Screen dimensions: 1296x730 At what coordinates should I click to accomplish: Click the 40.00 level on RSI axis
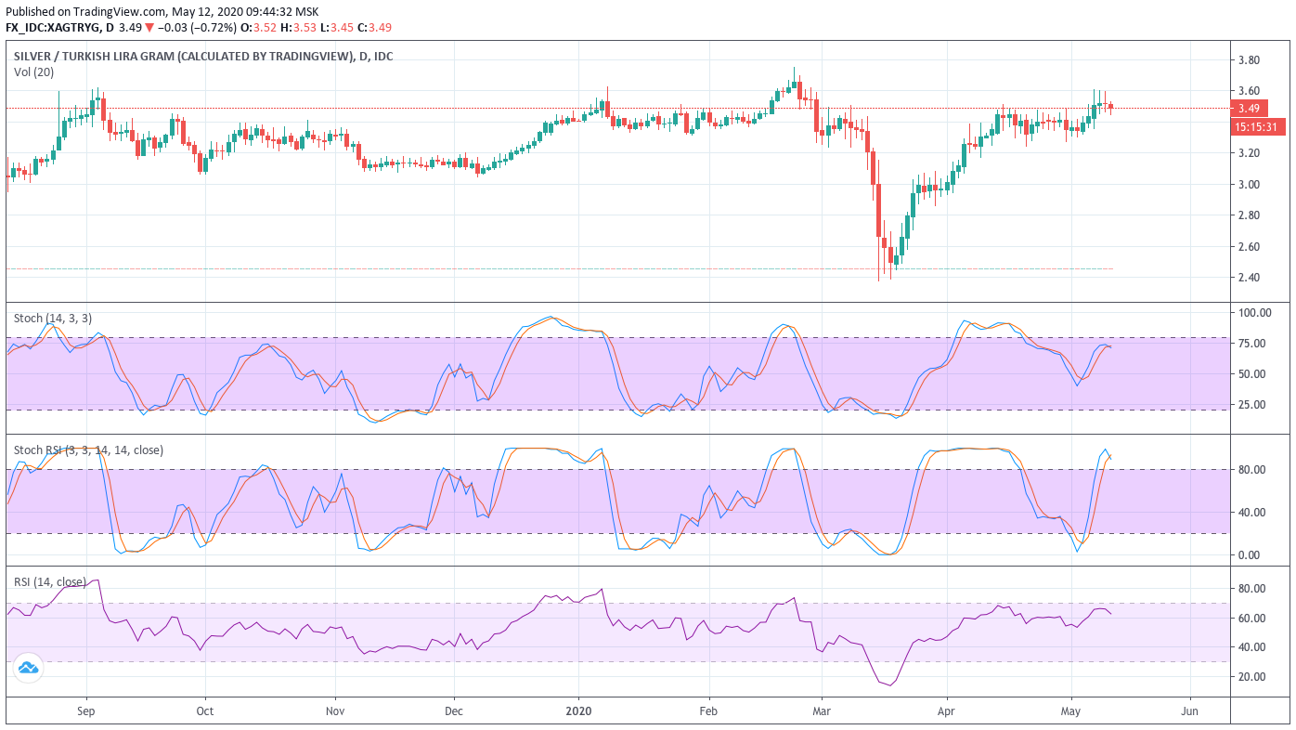[1252, 647]
